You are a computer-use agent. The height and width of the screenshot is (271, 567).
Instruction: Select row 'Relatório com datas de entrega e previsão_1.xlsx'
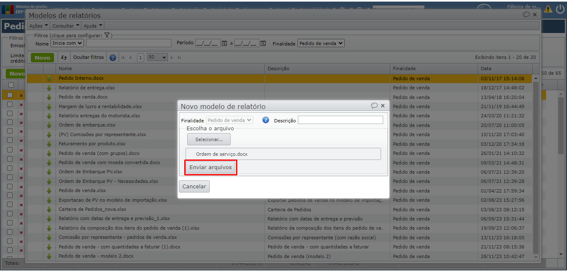pyautogui.click(x=280, y=218)
